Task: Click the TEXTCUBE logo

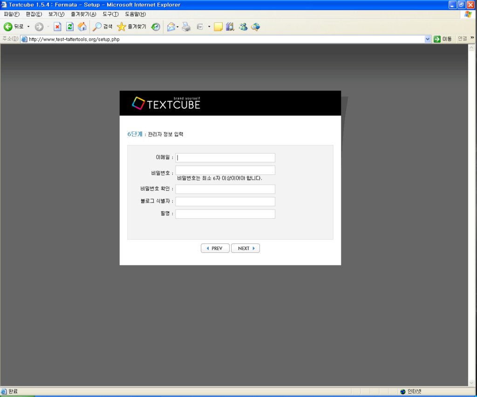Action: [x=166, y=103]
